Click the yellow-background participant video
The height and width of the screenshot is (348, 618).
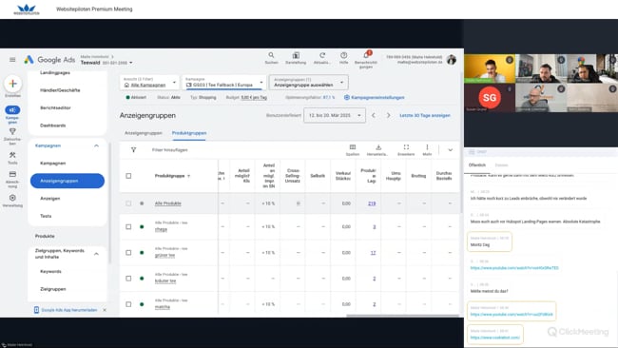[490, 68]
